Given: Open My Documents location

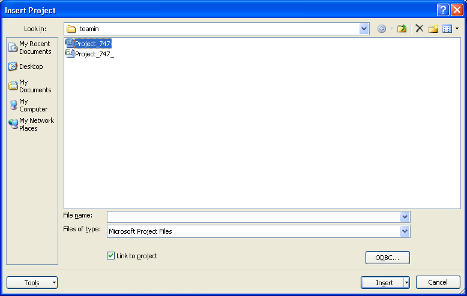Looking at the screenshot, I should [31, 86].
